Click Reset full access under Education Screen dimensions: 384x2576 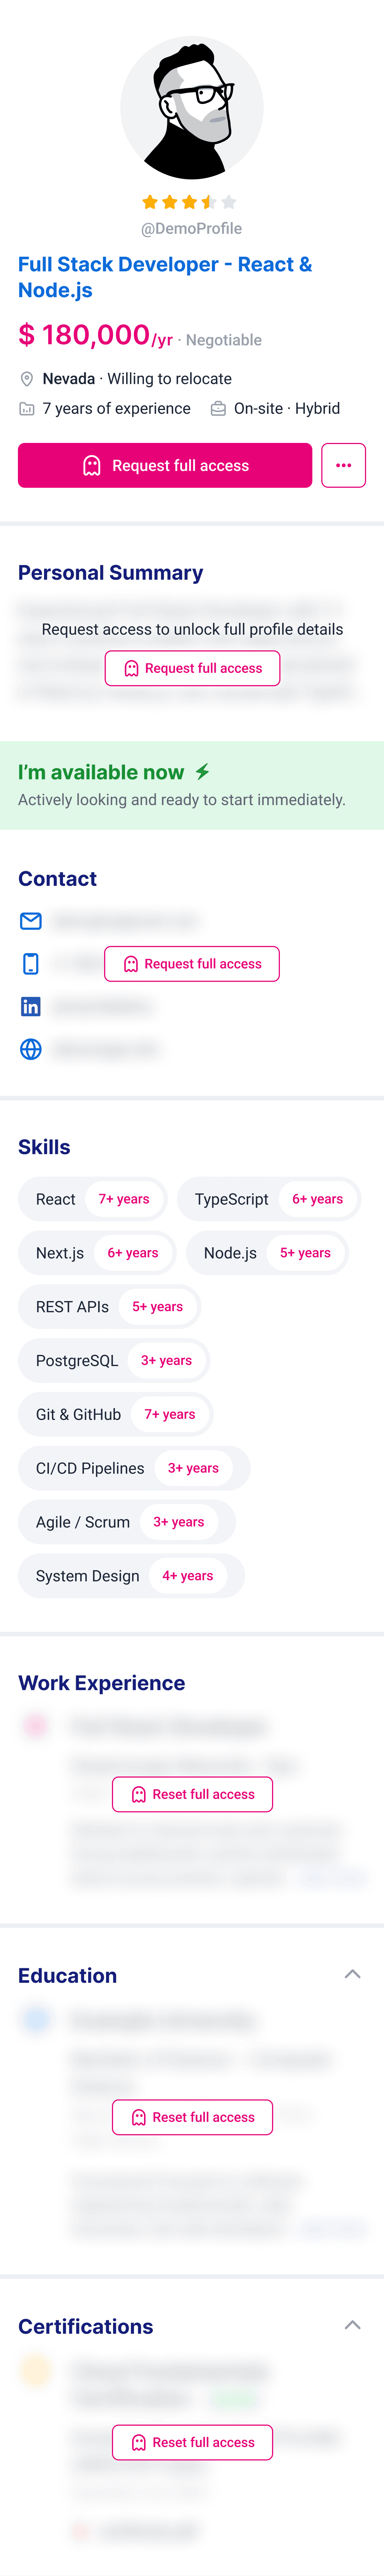pos(193,2117)
